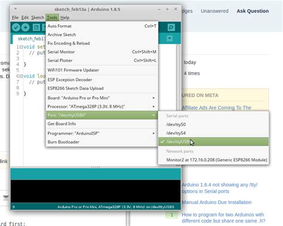
Task: Open Manual Arduino Due Installation link
Action: point(217,202)
